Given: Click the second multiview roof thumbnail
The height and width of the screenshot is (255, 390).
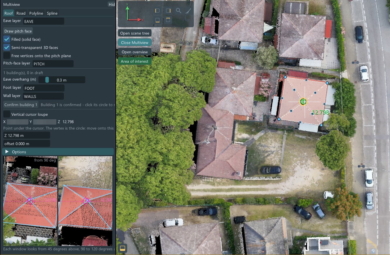Looking at the screenshot, I should point(85,201).
